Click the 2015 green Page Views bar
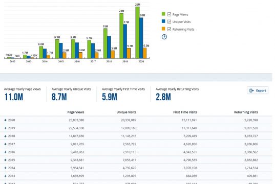The height and width of the screenshot is (184, 275). [57, 49]
